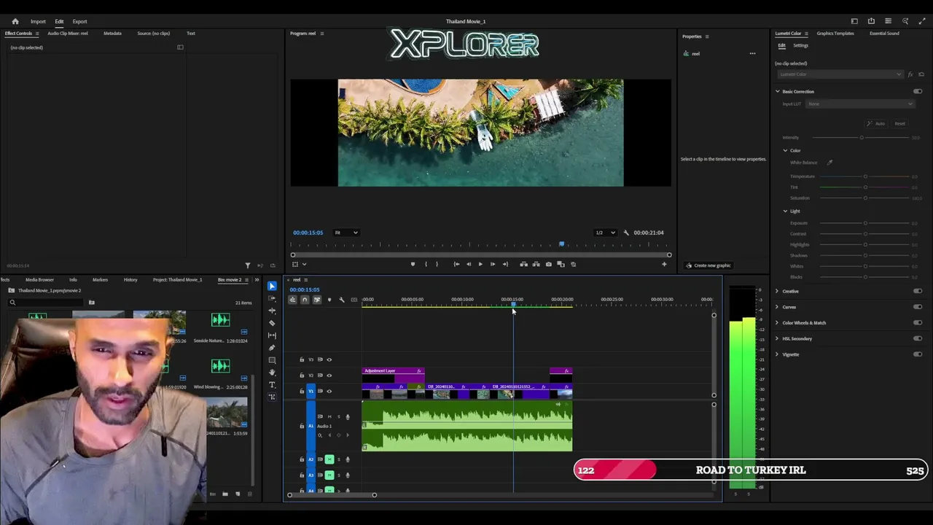Lock the V3 video track

[302, 359]
